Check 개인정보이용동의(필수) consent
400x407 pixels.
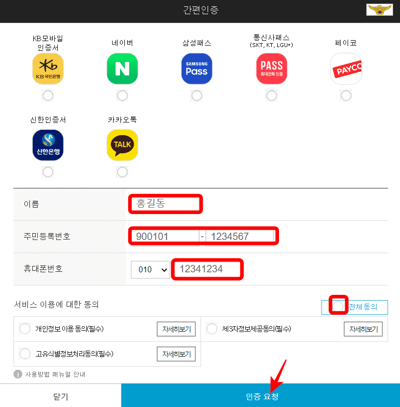coord(25,329)
